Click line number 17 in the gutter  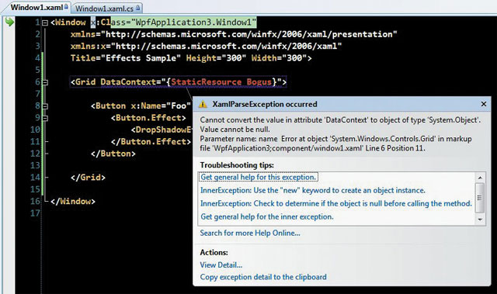click(x=35, y=213)
